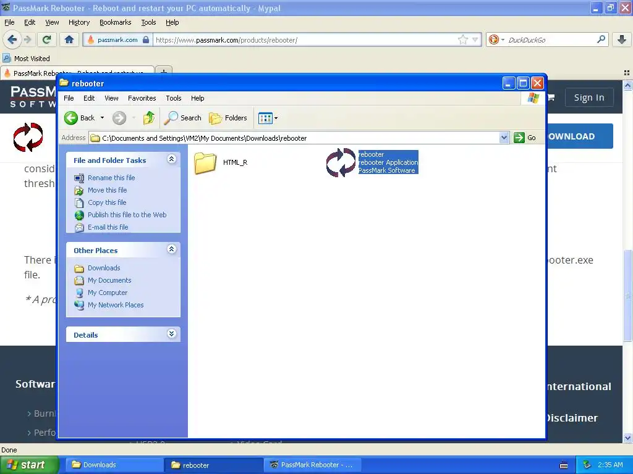Screen dimensions: 633x474
Task: Click the Back arrow in the rebooter Explorer window
Action: click(x=71, y=118)
